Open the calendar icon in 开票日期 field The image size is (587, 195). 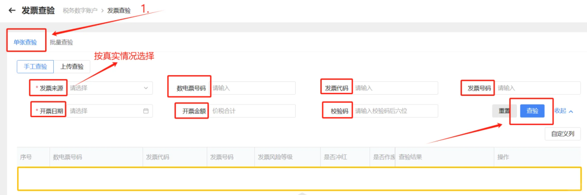pyautogui.click(x=146, y=110)
